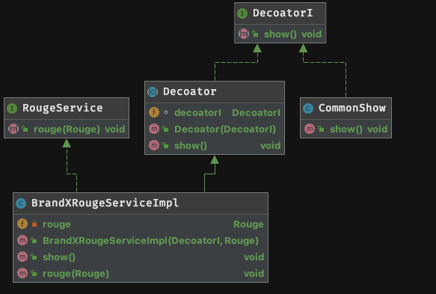The width and height of the screenshot is (436, 294).
Task: Click the Decoator(DecoatorI) constructor member
Action: click(x=215, y=129)
